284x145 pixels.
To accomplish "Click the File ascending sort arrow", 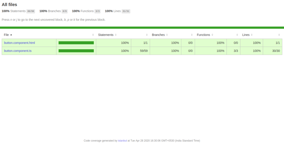I will coord(11,35).
